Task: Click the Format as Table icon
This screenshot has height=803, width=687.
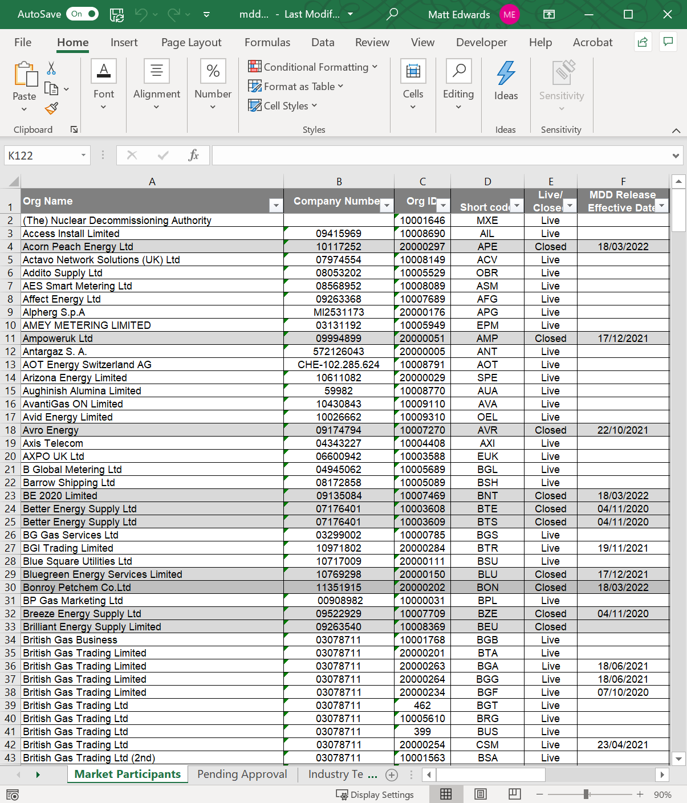Action: pyautogui.click(x=254, y=86)
